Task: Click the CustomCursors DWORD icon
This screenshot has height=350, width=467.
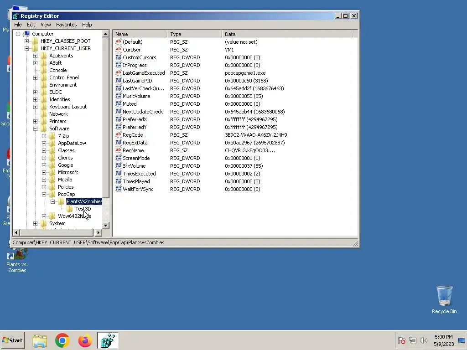Action: click(118, 57)
